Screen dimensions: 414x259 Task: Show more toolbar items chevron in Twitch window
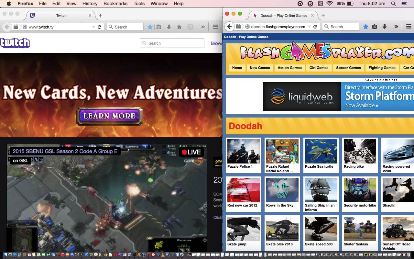(203, 27)
